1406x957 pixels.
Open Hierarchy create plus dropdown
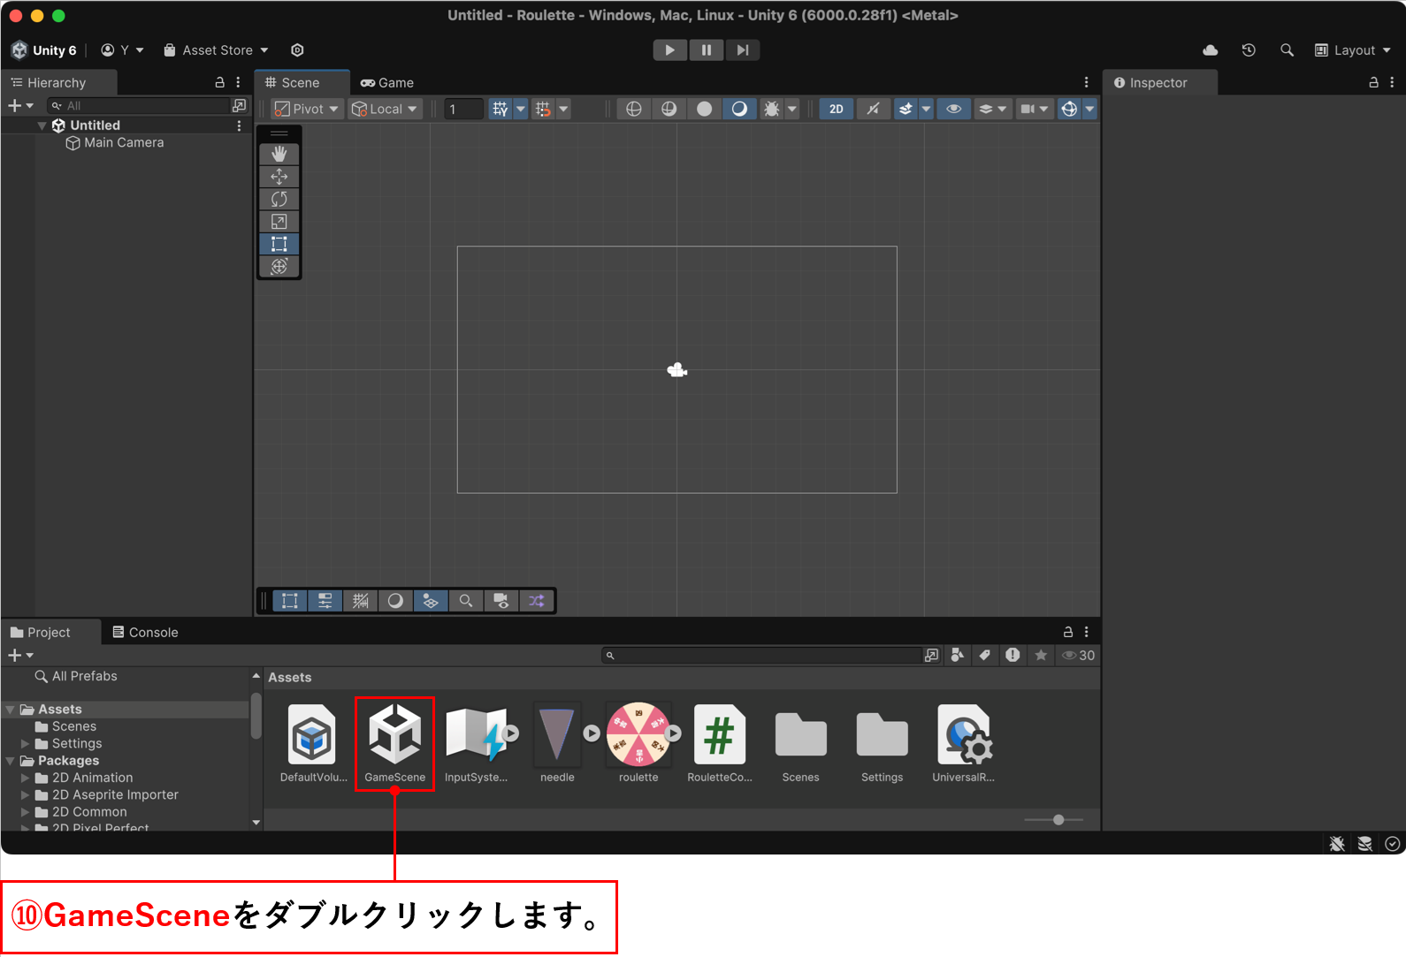coord(20,105)
